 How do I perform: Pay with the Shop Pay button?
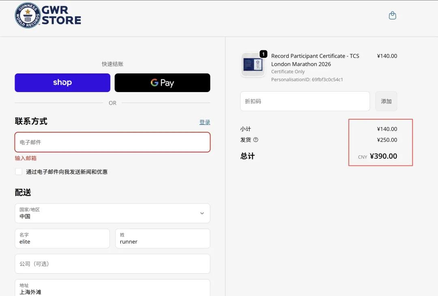pyautogui.click(x=62, y=83)
